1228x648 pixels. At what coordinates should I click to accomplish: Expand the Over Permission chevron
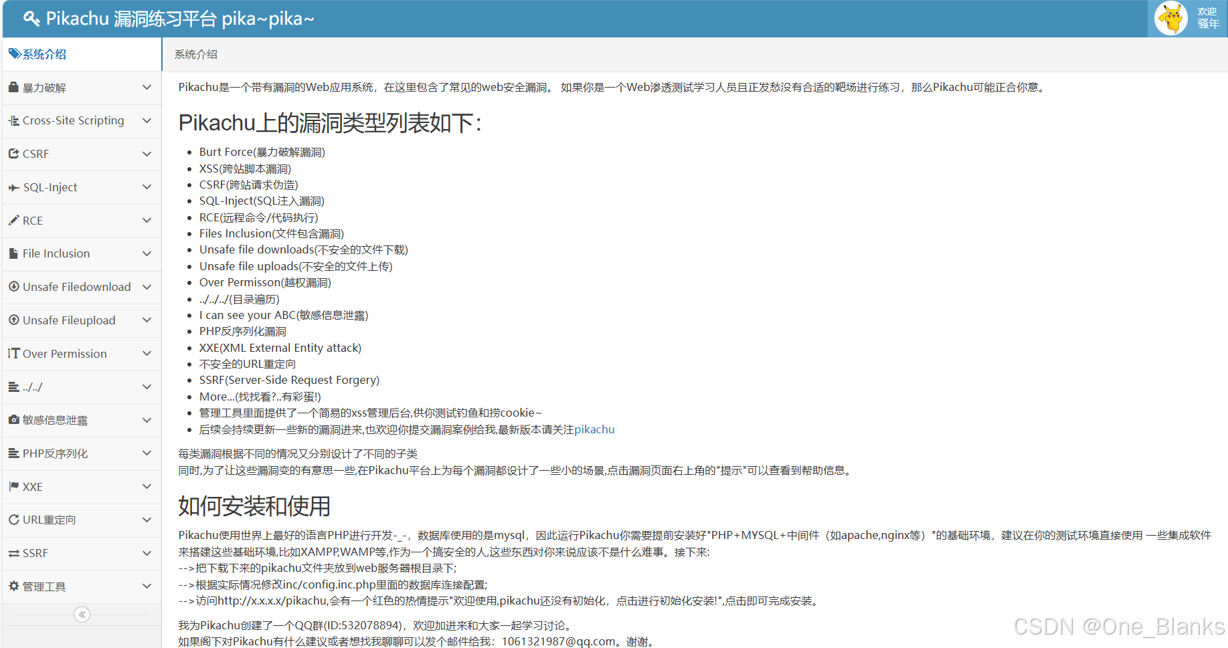(147, 353)
